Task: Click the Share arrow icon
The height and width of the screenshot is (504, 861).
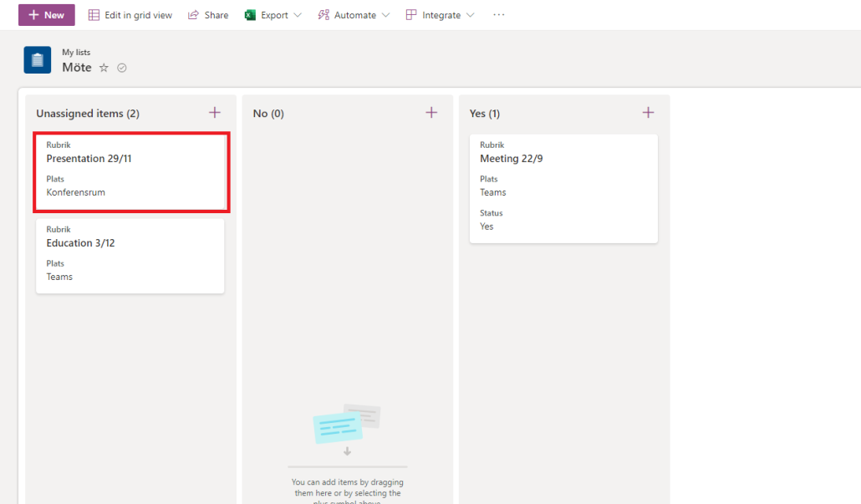Action: pyautogui.click(x=193, y=15)
